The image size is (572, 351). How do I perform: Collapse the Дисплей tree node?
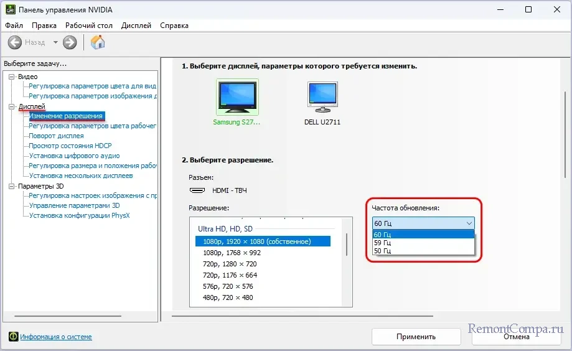click(x=12, y=106)
